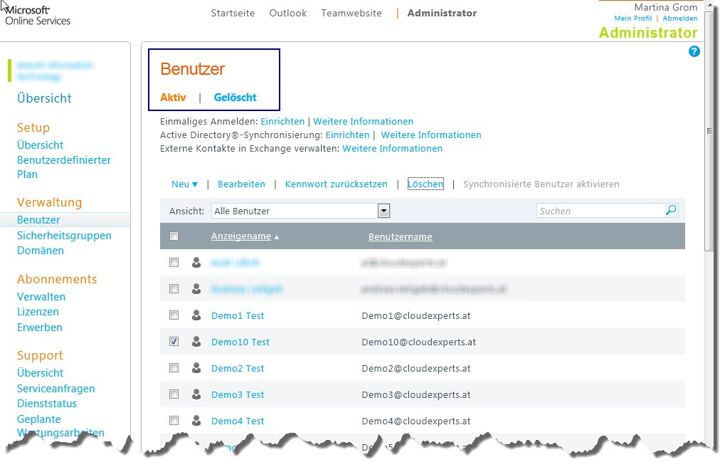Toggle the select-all checkbox in header
The image size is (725, 472).
coord(174,236)
